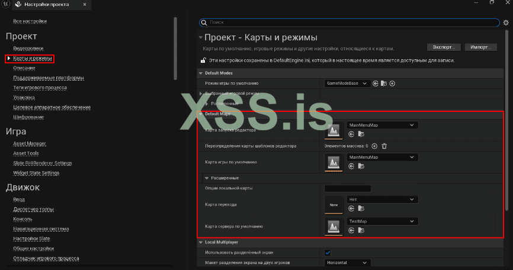The image size is (513, 270).
Task: Open Видеоролики settings
Action: coord(28,49)
